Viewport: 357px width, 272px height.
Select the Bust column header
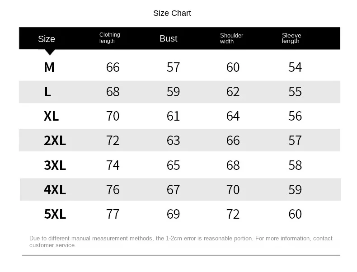click(169, 38)
